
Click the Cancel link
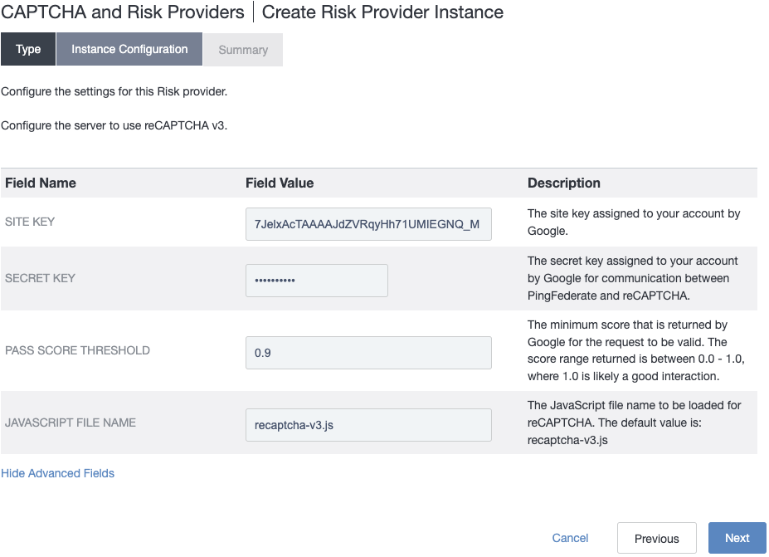point(570,537)
